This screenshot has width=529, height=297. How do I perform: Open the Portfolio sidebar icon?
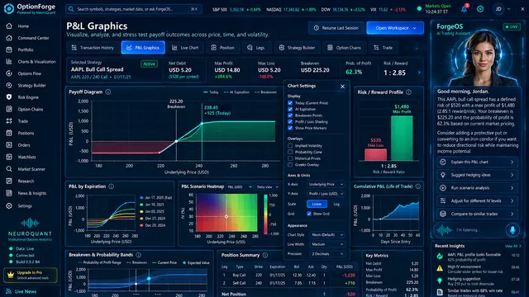click(x=9, y=49)
